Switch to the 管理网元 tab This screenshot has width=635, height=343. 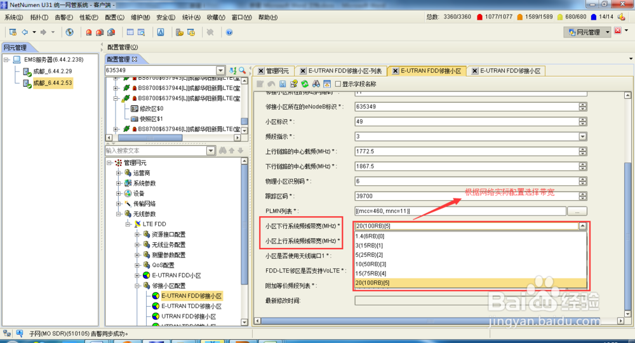tap(277, 71)
